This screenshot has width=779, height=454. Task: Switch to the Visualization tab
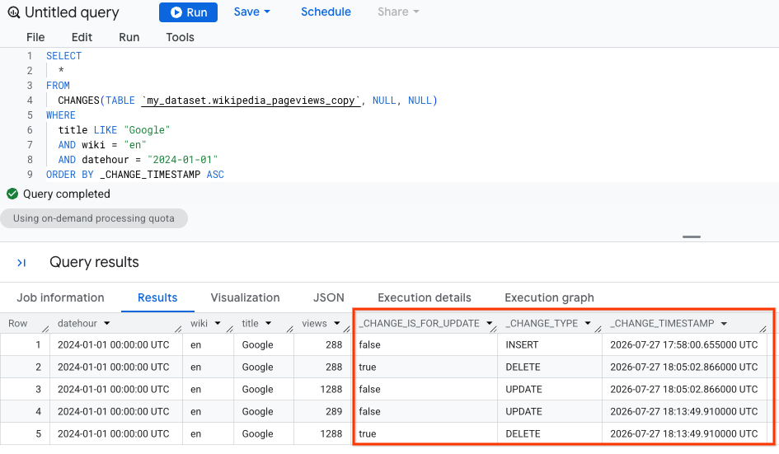point(245,297)
